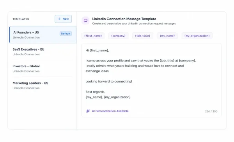Insert the {first_name} variable chip

[93, 36]
